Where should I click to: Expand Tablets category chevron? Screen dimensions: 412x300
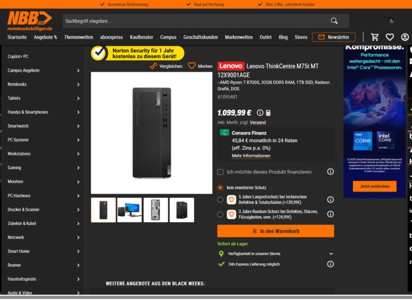click(78, 99)
